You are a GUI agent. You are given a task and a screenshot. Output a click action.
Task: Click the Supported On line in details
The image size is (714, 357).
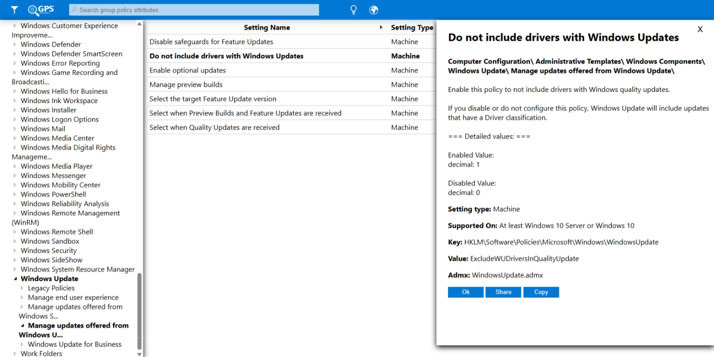point(541,225)
